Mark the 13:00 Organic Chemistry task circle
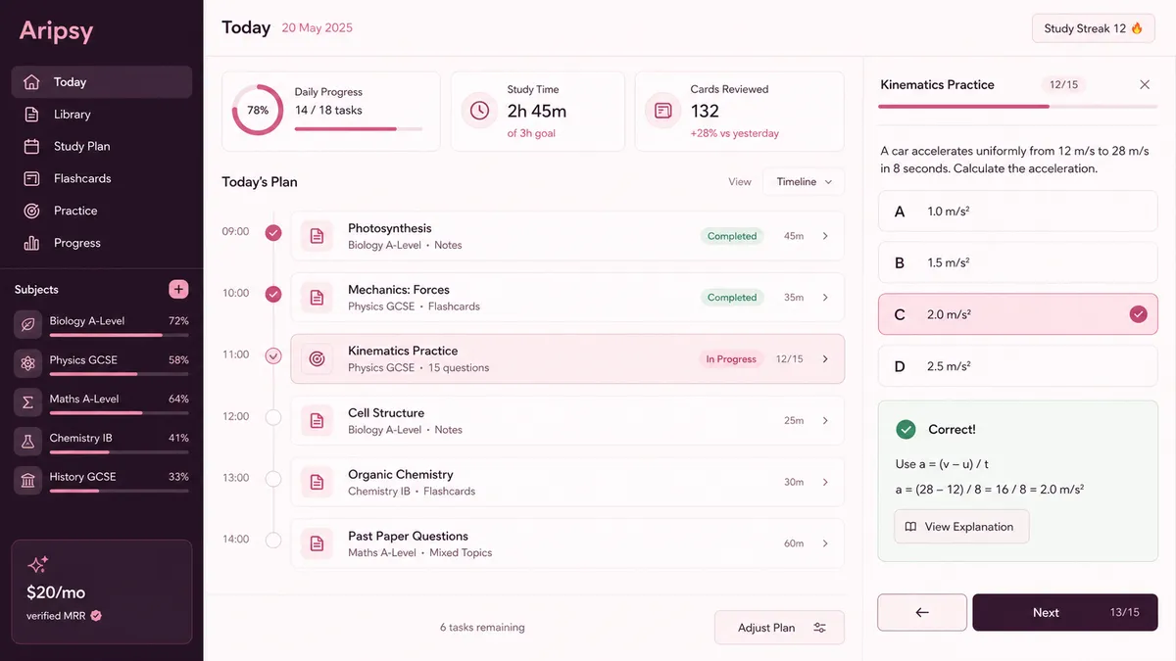 (273, 479)
